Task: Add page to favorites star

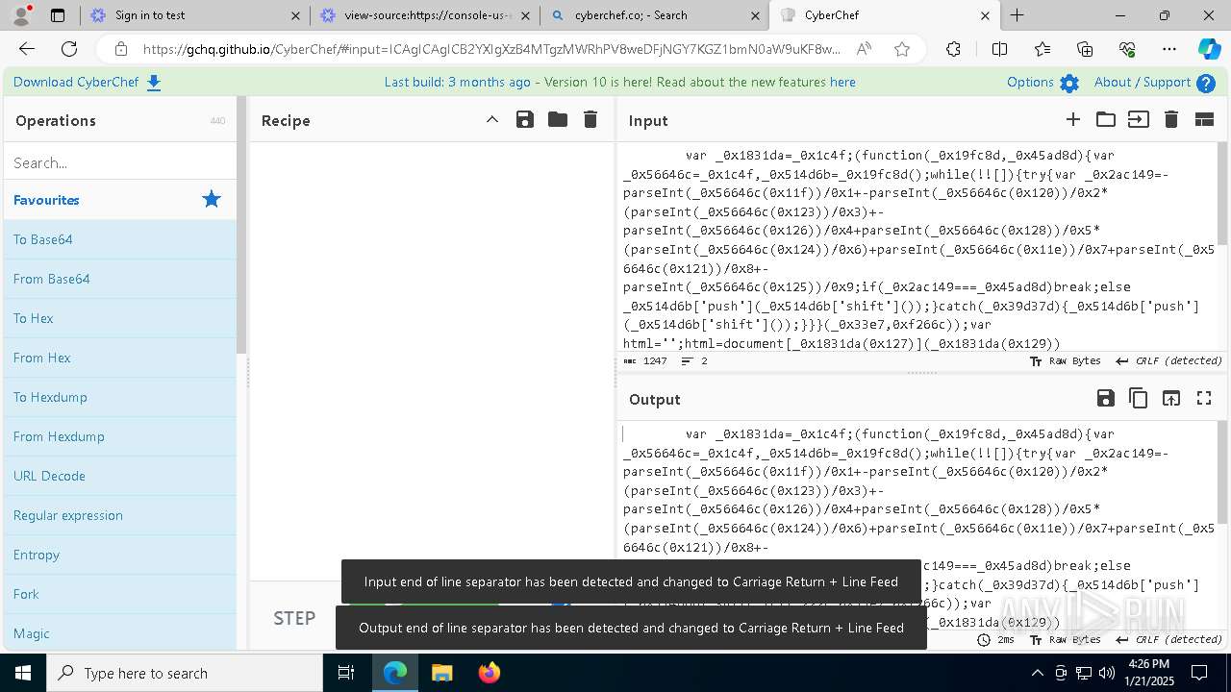Action: (902, 49)
